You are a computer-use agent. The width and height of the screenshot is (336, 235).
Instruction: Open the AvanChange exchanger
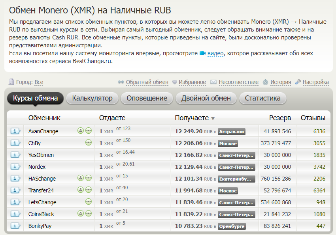(x=43, y=131)
